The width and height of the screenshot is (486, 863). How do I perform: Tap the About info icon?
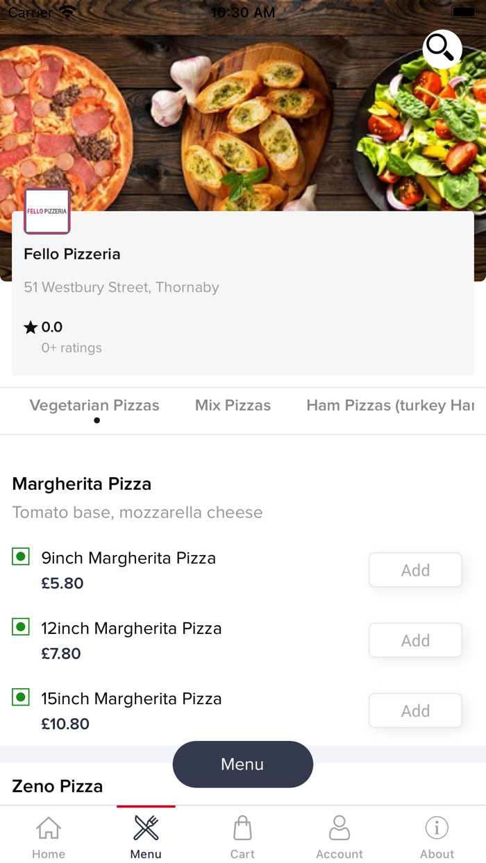437,828
